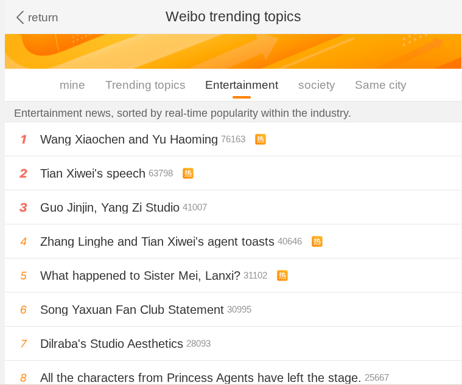Click hot badge beside Tian Xiwei's speech
The width and height of the screenshot is (462, 385).
point(188,173)
